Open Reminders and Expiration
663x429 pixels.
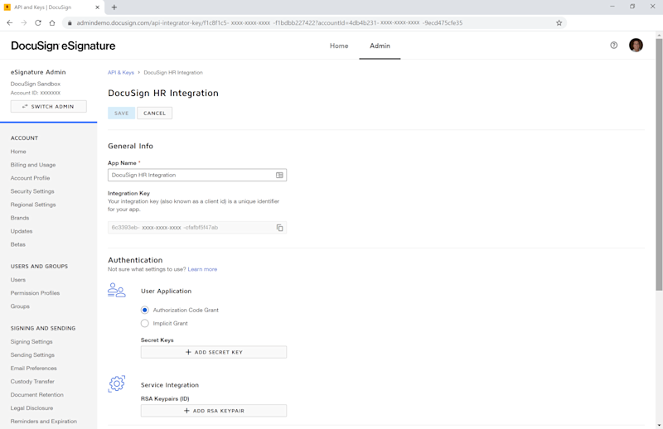[44, 422]
